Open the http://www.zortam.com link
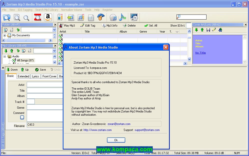This screenshot has width=249, height=156. tap(97, 130)
